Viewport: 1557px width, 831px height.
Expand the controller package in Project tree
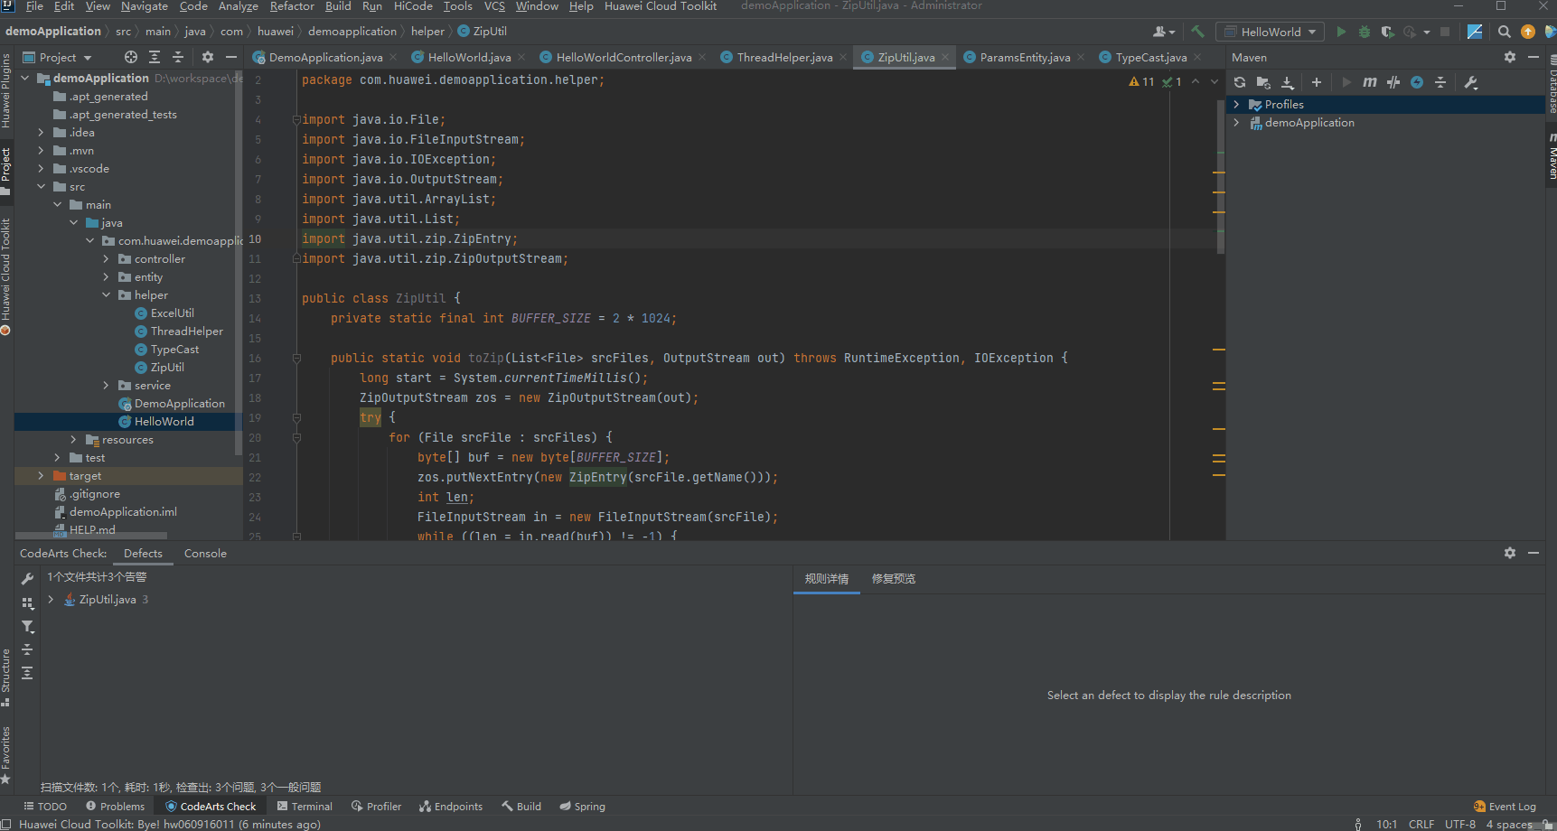pos(106,258)
